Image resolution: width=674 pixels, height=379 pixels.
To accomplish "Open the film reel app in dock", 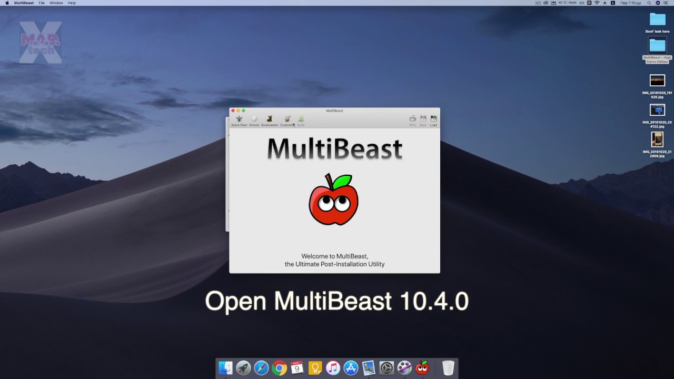I will (x=404, y=367).
